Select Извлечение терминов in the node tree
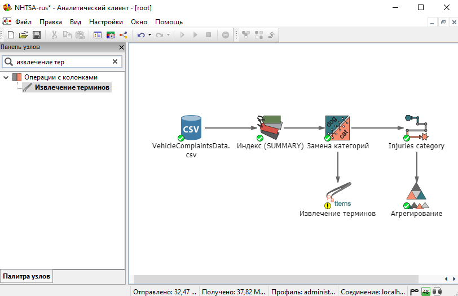 pyautogui.click(x=72, y=87)
